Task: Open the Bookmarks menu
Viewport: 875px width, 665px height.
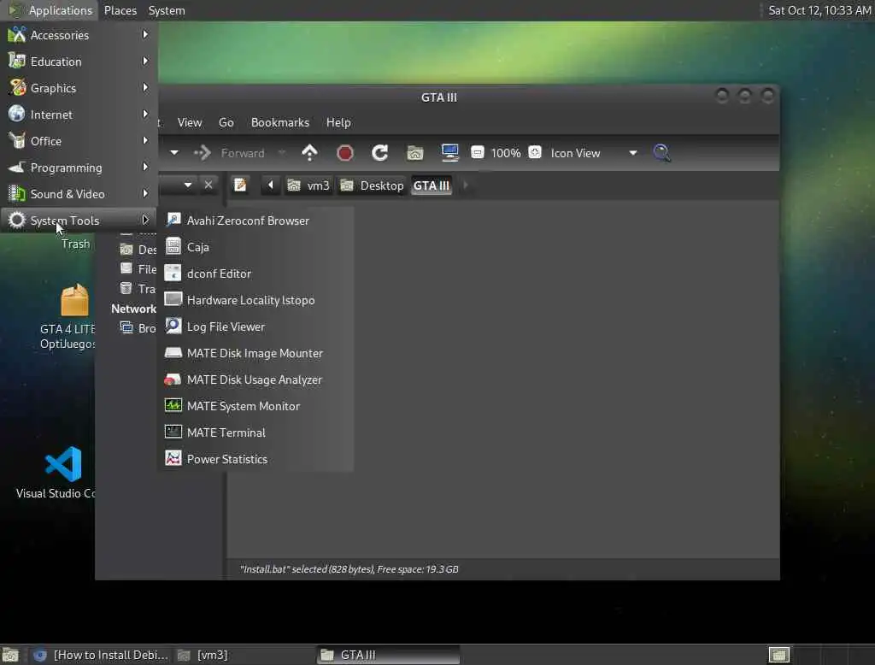Action: coord(280,122)
